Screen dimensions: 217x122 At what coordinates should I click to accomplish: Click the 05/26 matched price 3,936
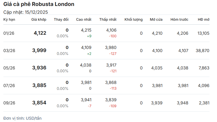[x=39, y=68]
